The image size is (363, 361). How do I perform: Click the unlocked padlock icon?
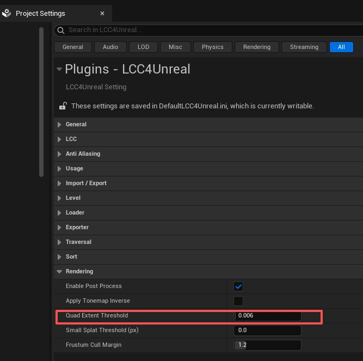[63, 106]
